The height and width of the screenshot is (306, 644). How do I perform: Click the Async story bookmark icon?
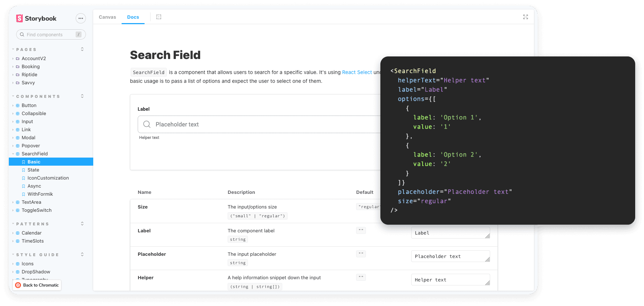[x=23, y=186]
